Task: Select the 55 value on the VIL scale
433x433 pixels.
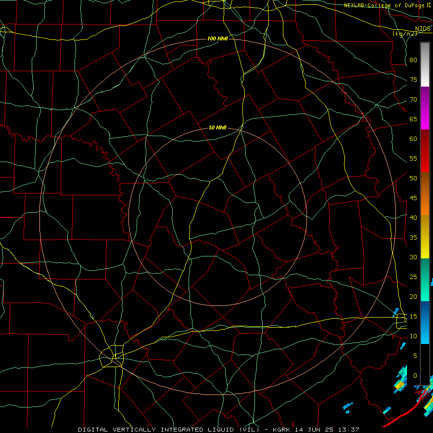Action: pos(413,158)
